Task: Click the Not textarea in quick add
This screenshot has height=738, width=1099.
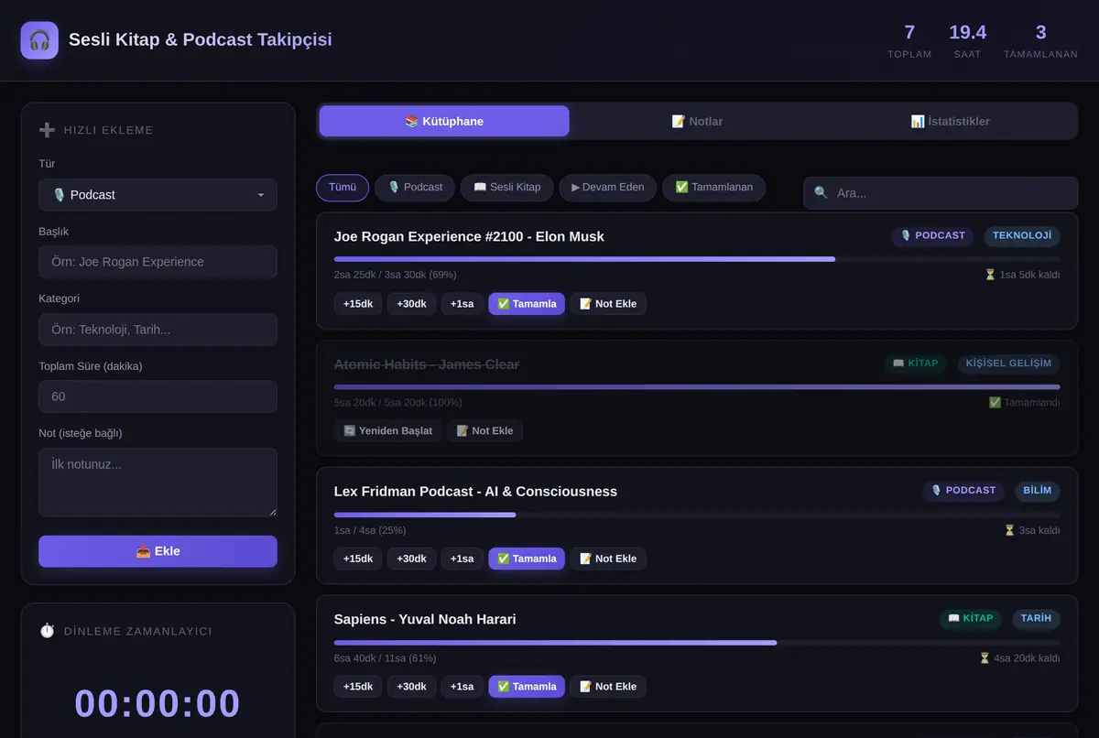Action: click(x=158, y=483)
